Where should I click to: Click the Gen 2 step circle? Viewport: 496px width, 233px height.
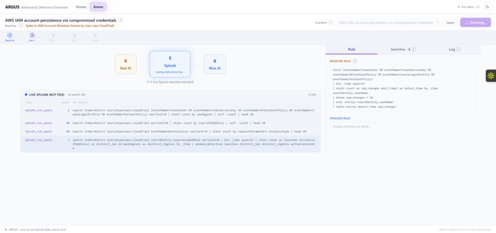click(x=53, y=36)
